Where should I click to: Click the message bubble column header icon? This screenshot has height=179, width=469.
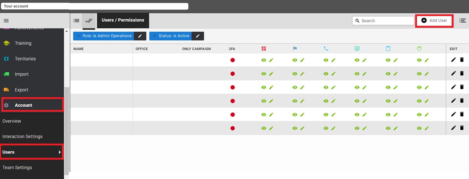357,49
